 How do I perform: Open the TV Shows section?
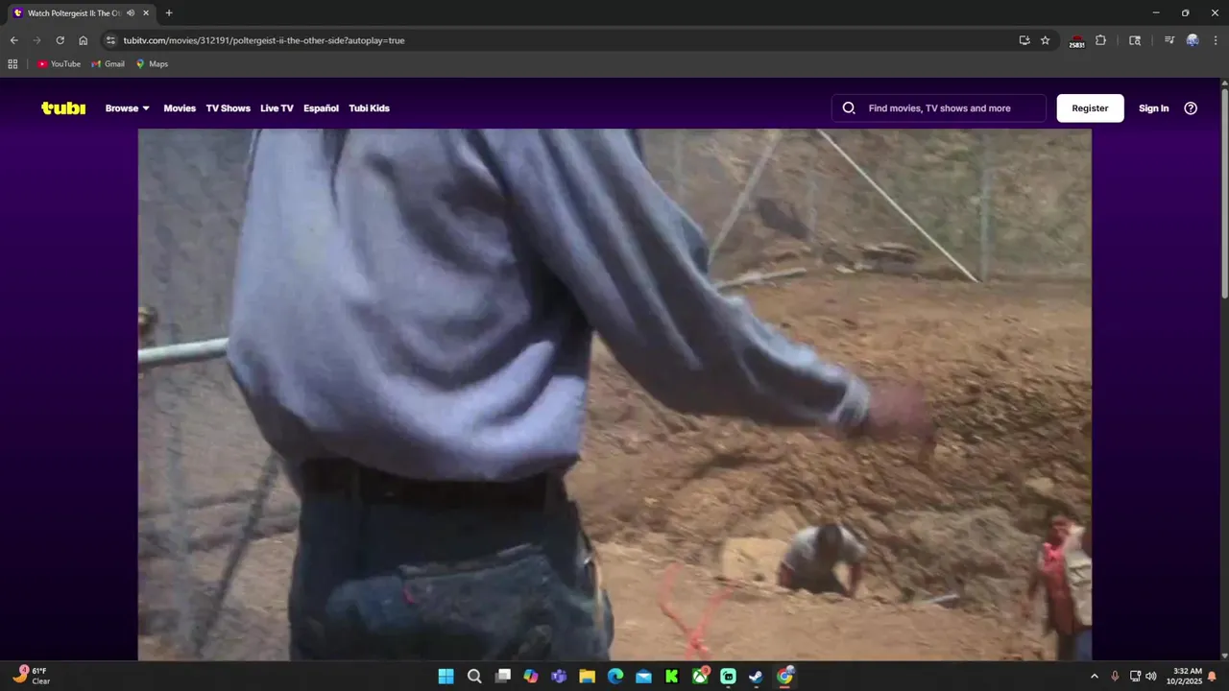pos(228,108)
